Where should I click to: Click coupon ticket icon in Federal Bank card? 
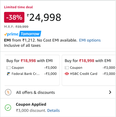pyautogui.click(x=8, y=68)
